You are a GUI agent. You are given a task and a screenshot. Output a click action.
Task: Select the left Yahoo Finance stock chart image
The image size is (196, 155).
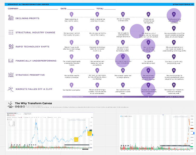pos(49,132)
